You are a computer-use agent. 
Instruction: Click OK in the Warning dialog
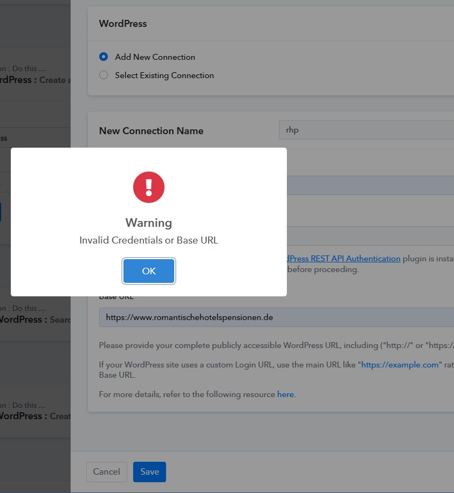pyautogui.click(x=148, y=270)
